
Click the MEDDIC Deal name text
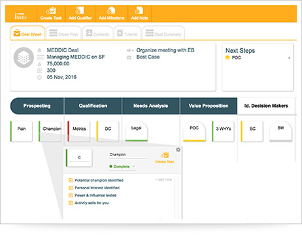63,50
